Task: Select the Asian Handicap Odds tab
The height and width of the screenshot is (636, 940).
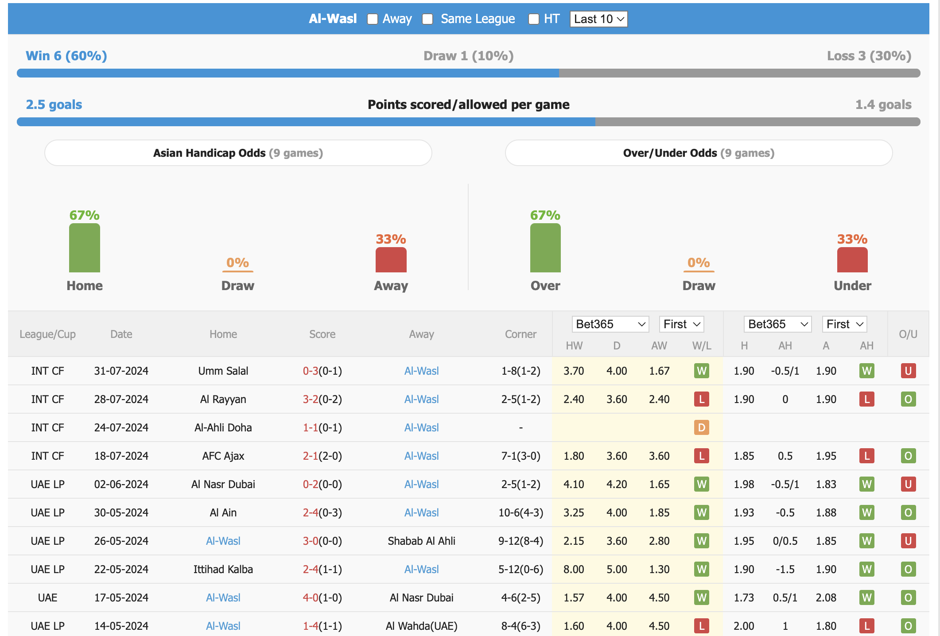Action: pos(238,153)
